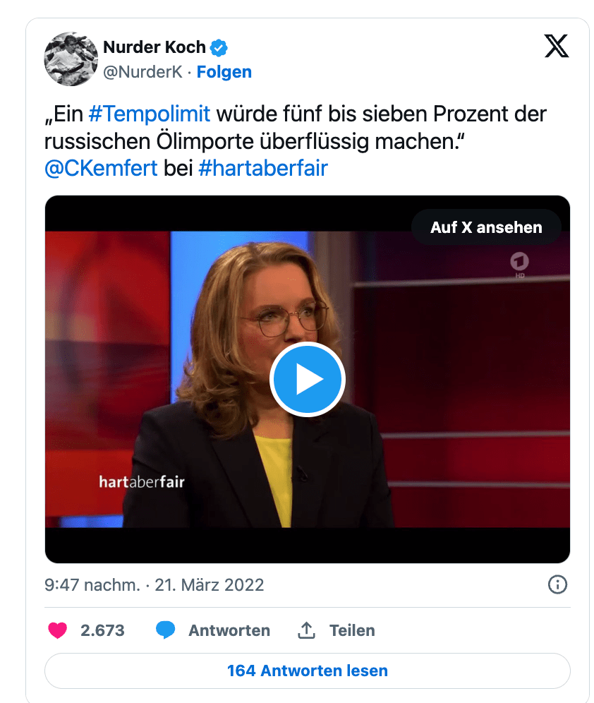The image size is (594, 703).
Task: Click the X logo icon
Action: click(557, 46)
